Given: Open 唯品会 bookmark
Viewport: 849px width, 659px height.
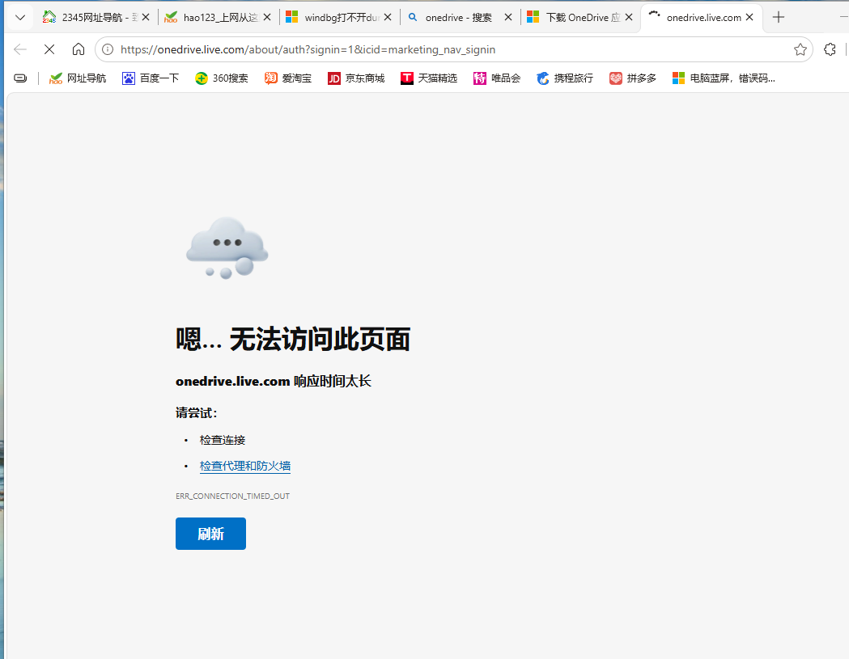Looking at the screenshot, I should coord(496,78).
